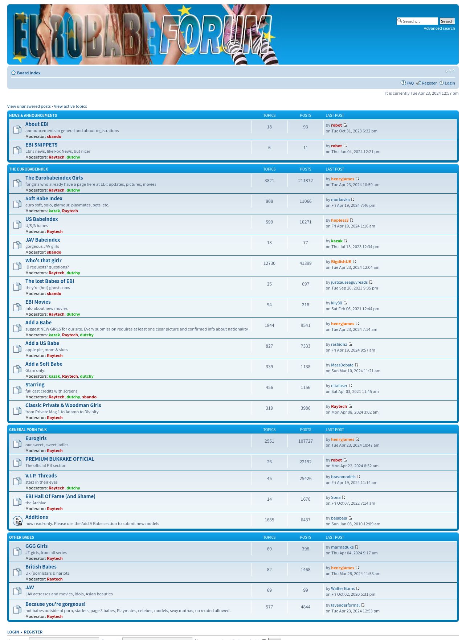Click the Register icon in header
This screenshot has width=466, height=640.
[419, 83]
